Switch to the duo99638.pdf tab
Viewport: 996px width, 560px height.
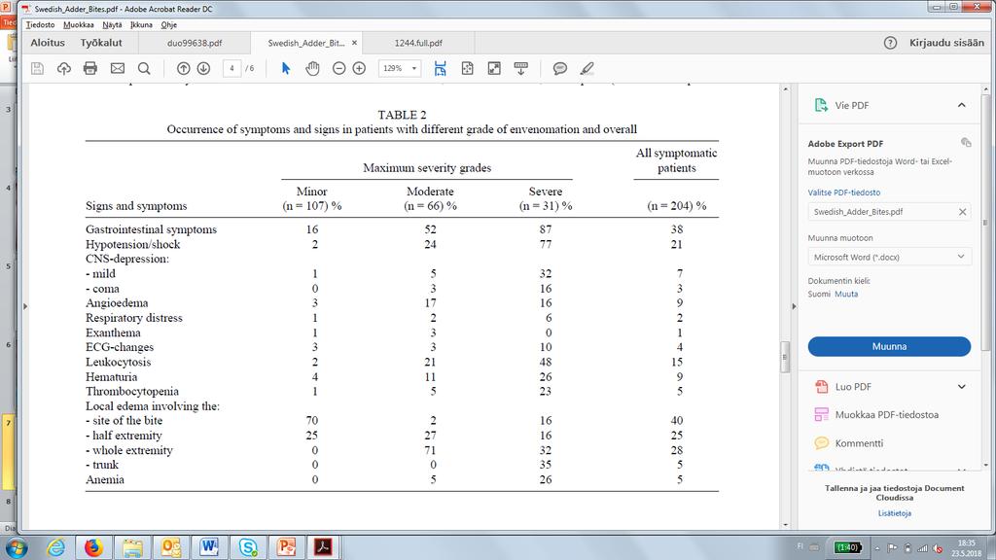tap(195, 43)
